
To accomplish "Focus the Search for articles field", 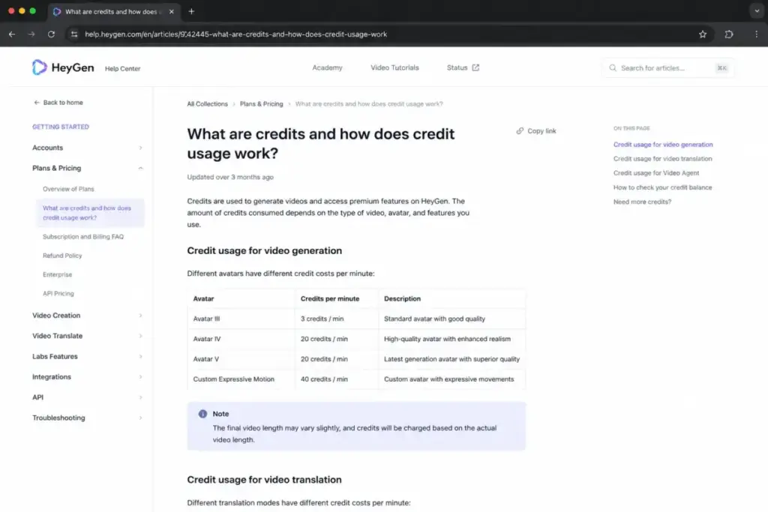I will click(667, 68).
